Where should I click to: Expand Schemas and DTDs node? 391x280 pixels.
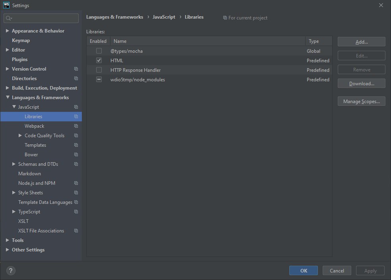point(14,164)
